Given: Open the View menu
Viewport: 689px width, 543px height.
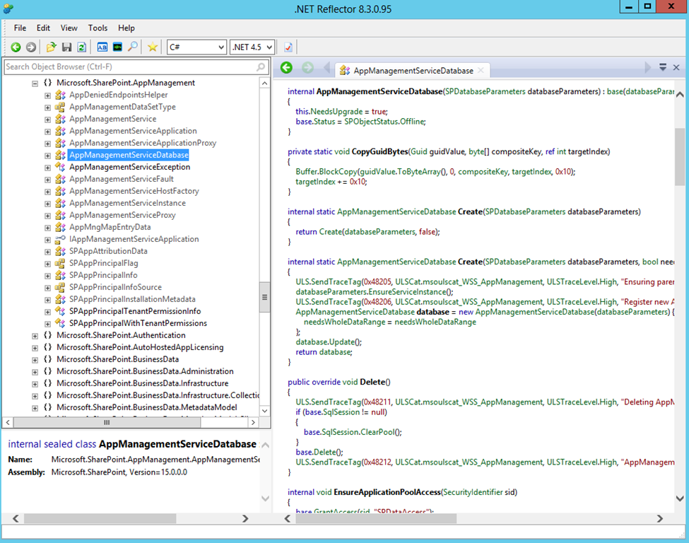Looking at the screenshot, I should (x=69, y=28).
